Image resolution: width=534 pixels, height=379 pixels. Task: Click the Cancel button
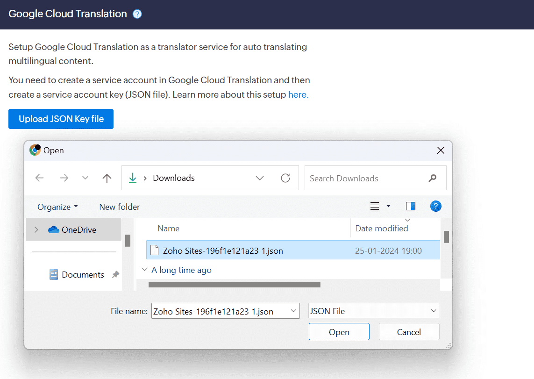[x=409, y=332]
